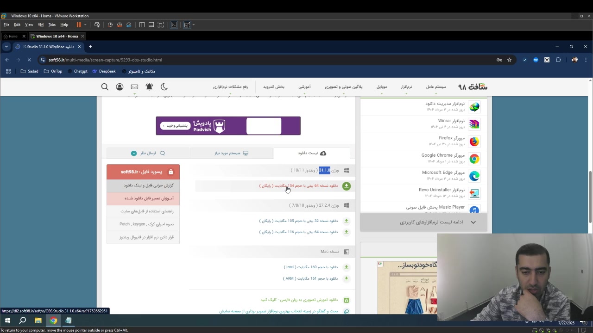The width and height of the screenshot is (593, 333).
Task: Open the Chrome profile avatar
Action: pos(574,60)
